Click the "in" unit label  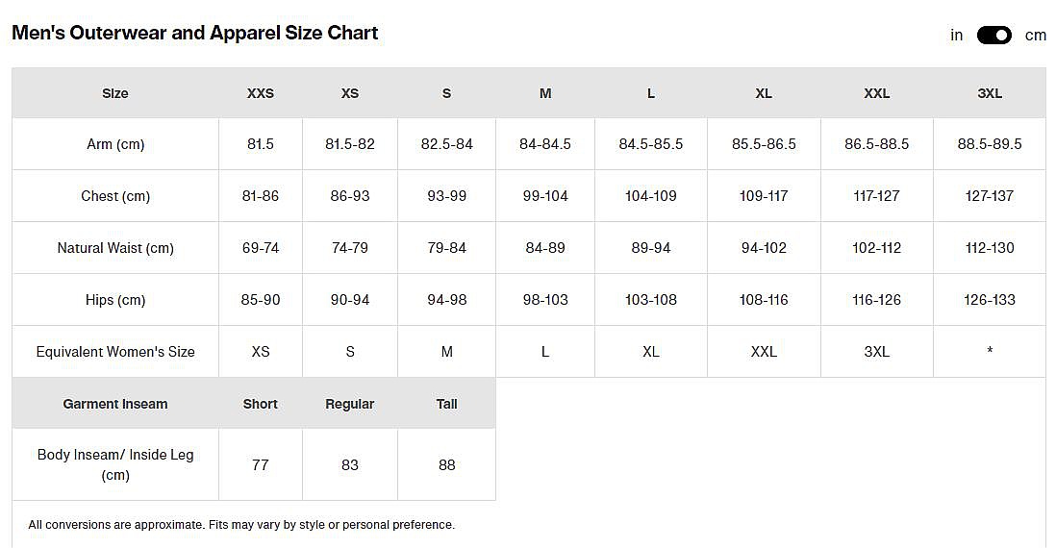click(x=956, y=36)
